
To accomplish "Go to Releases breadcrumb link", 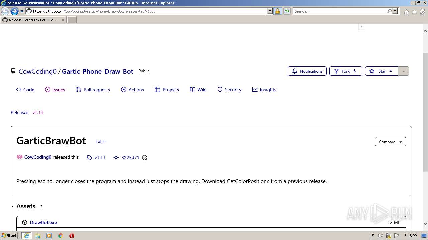I will point(19,112).
